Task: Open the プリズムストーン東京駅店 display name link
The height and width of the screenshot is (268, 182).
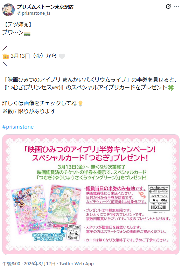Action: click(45, 7)
